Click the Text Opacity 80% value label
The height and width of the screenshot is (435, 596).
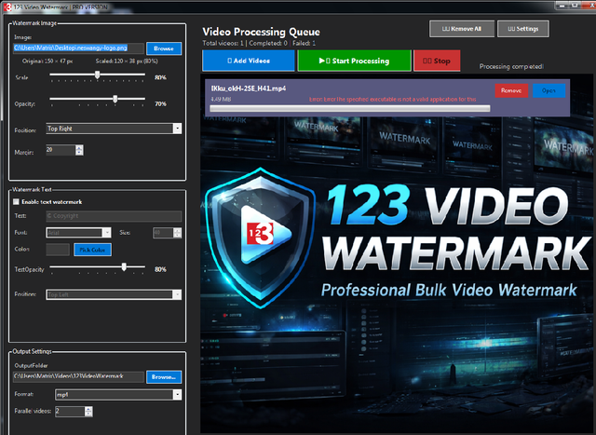(x=160, y=269)
